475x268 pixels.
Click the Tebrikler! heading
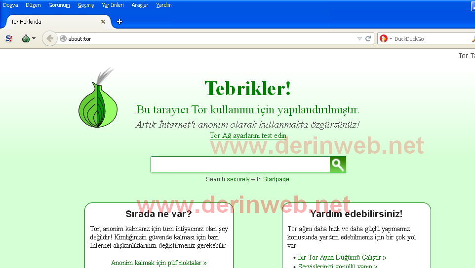[x=248, y=89]
